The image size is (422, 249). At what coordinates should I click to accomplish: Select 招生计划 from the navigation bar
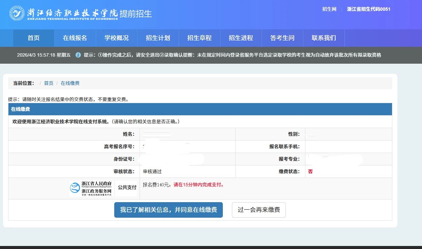[158, 38]
